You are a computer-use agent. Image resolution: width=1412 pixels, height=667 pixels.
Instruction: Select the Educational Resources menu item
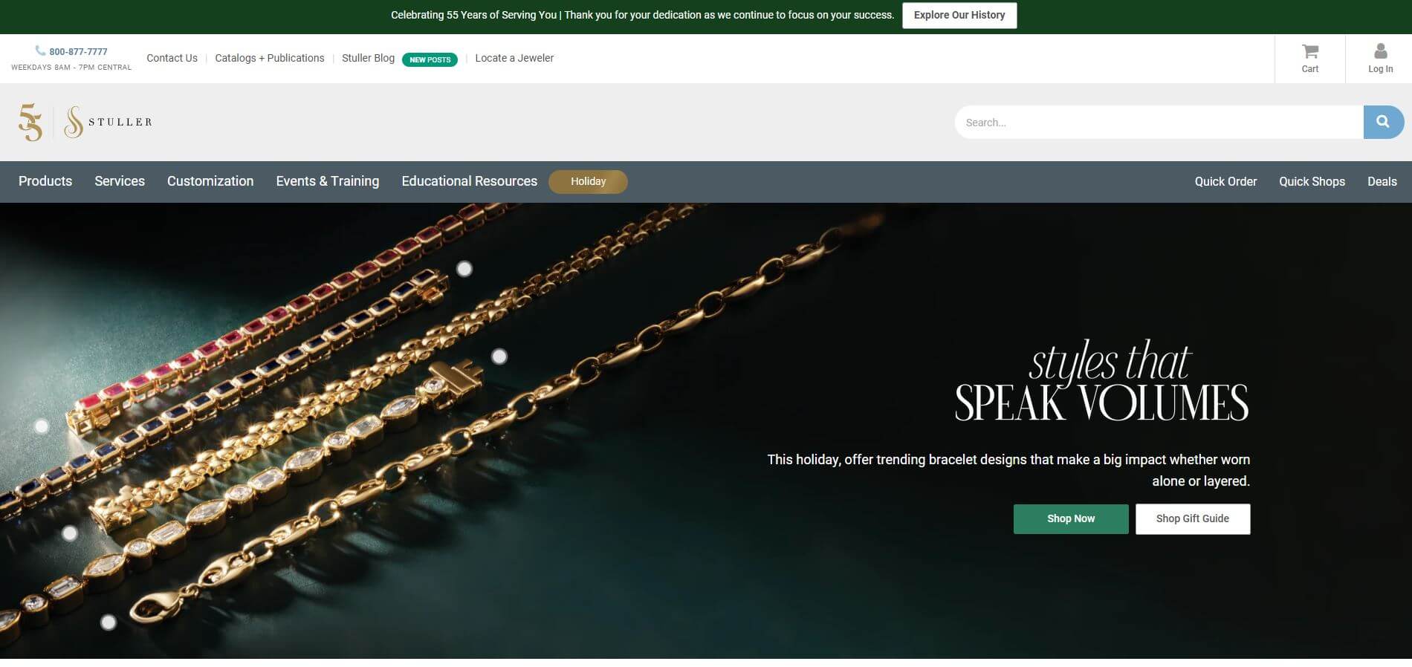[470, 181]
